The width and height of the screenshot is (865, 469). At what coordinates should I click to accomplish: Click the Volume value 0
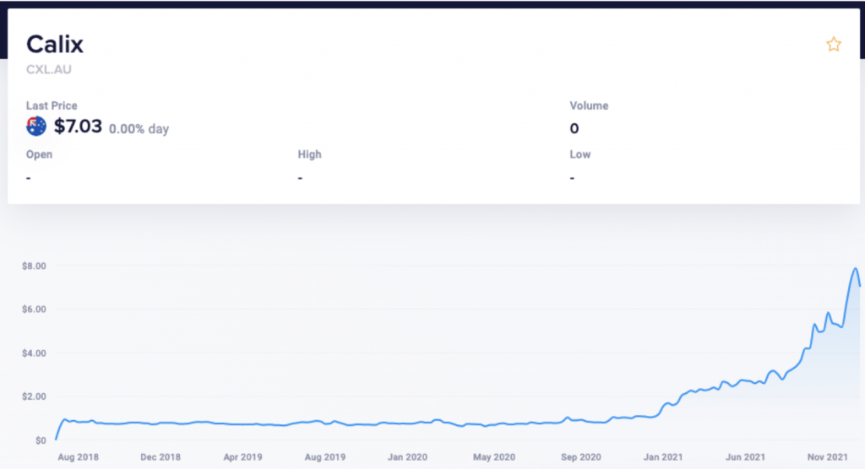click(x=574, y=129)
